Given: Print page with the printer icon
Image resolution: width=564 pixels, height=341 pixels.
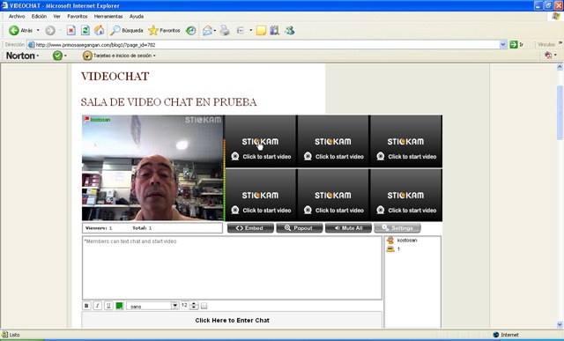Looking at the screenshot, I should tap(225, 31).
